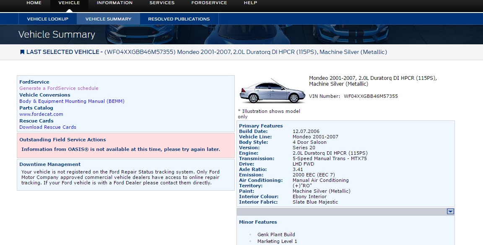Click the Minor Features heading
Image resolution: width=483 pixels, height=245 pixels.
pos(258,222)
